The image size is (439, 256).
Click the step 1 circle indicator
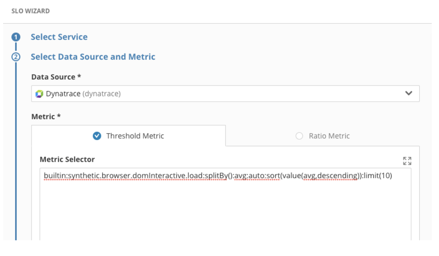point(16,37)
